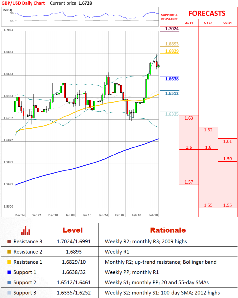Click the Jan 16 date axis label
Viewport: 238px width, 298px height.
point(87,215)
